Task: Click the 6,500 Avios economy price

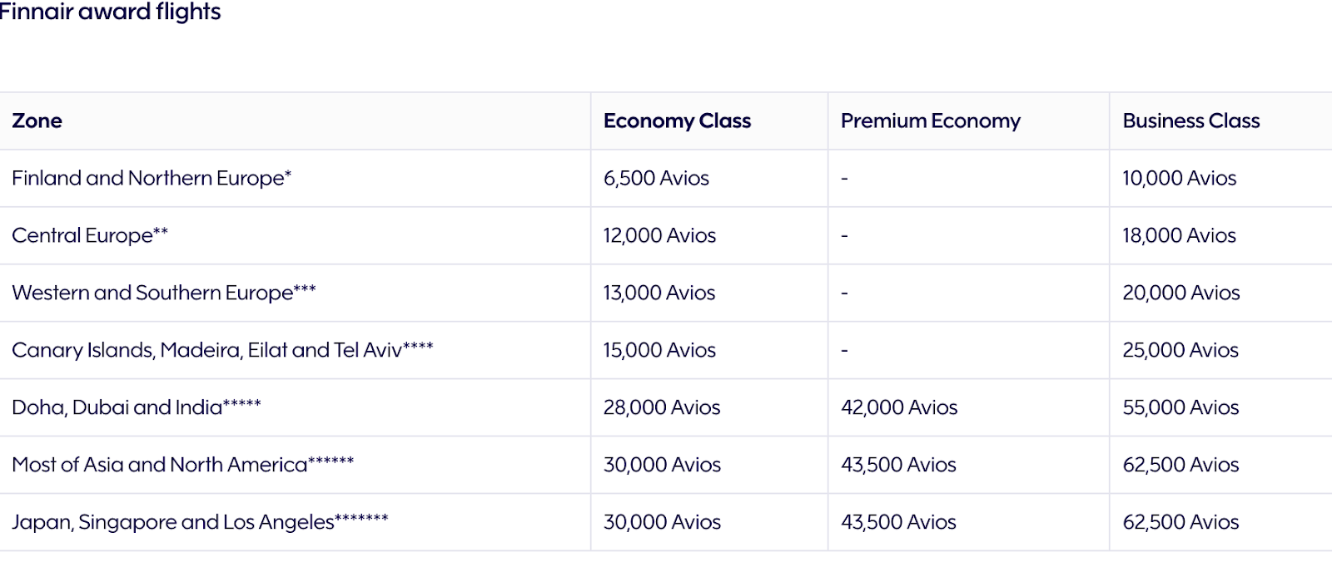Action: click(656, 179)
